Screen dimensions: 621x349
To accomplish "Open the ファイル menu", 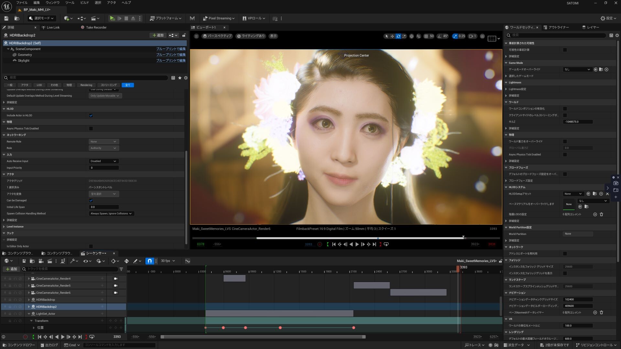I will (22, 3).
